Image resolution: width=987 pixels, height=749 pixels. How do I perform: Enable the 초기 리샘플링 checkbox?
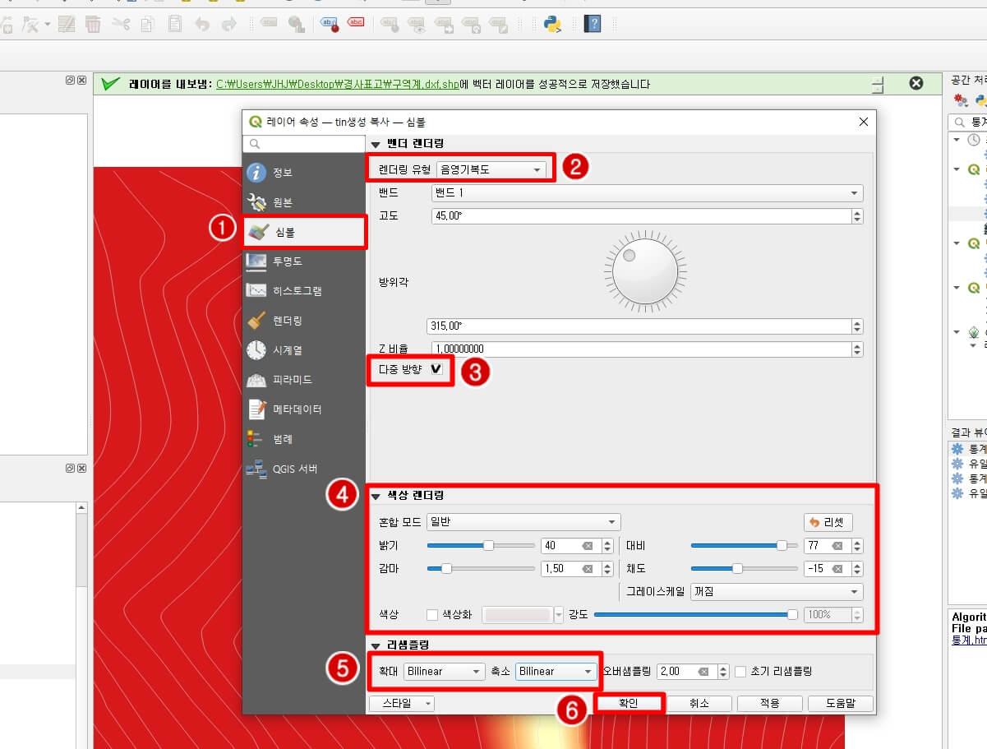tap(740, 672)
